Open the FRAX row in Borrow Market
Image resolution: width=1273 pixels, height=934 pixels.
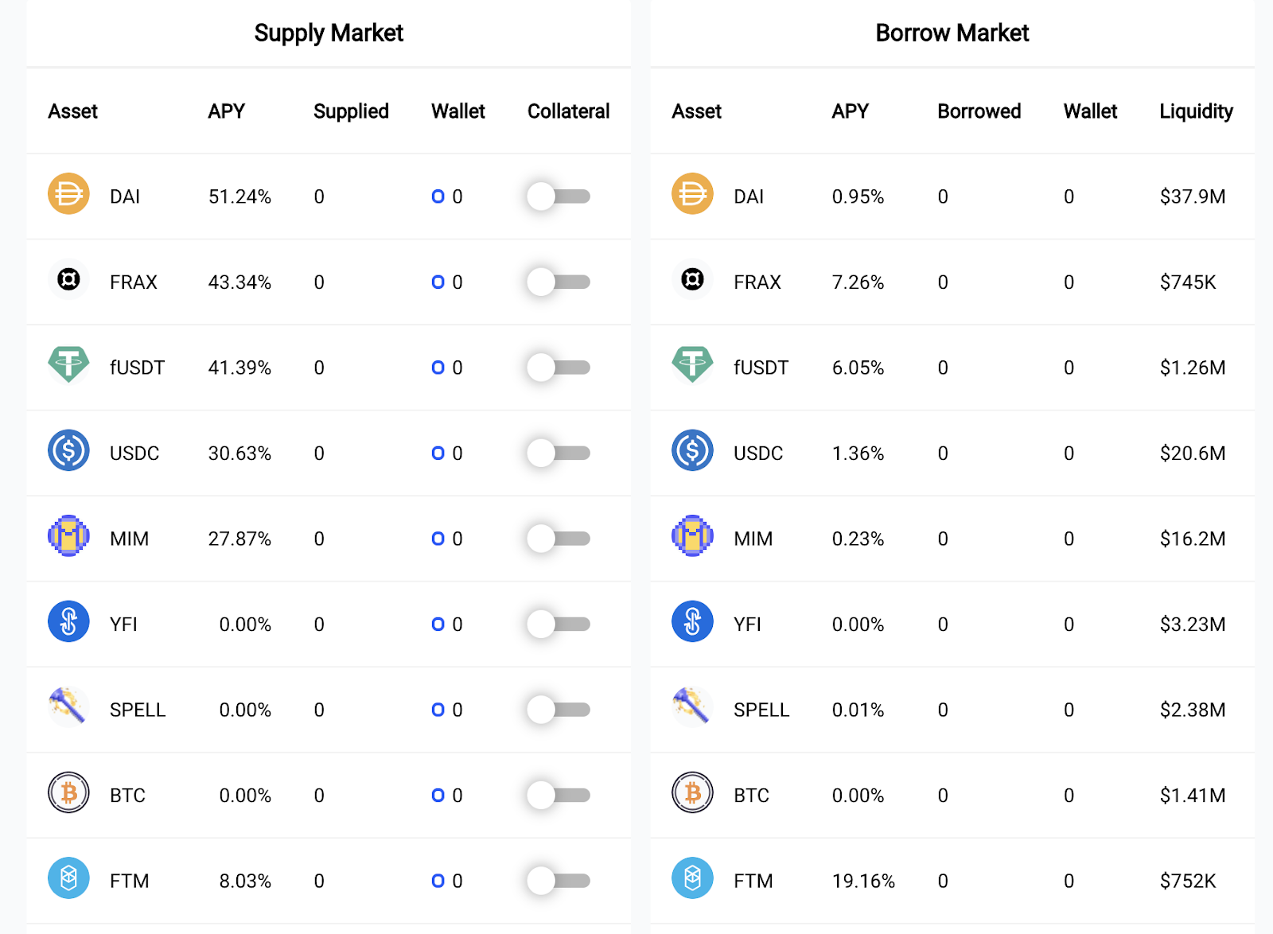757,282
